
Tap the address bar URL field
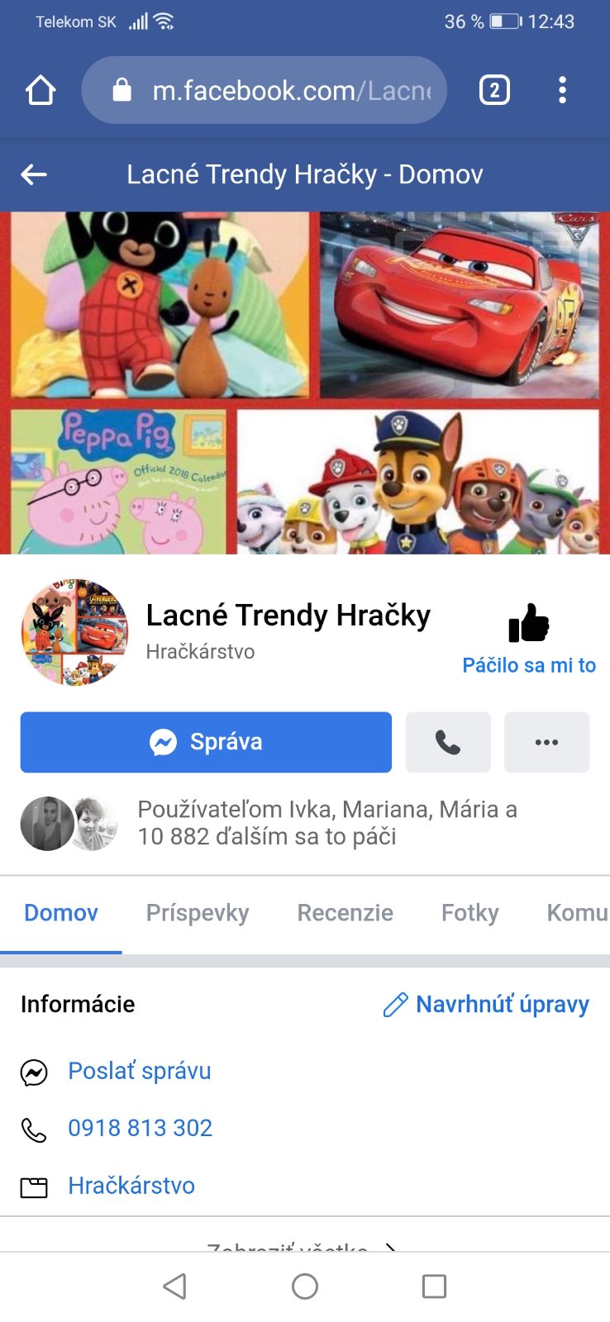(264, 90)
